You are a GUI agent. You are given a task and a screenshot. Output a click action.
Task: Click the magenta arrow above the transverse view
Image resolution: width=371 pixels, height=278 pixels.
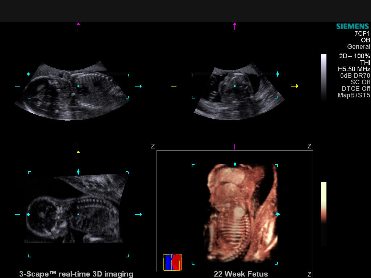pyautogui.click(x=235, y=26)
